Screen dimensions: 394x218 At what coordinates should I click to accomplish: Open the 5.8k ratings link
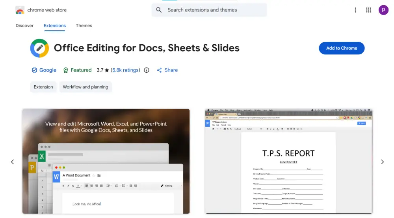[x=125, y=70]
